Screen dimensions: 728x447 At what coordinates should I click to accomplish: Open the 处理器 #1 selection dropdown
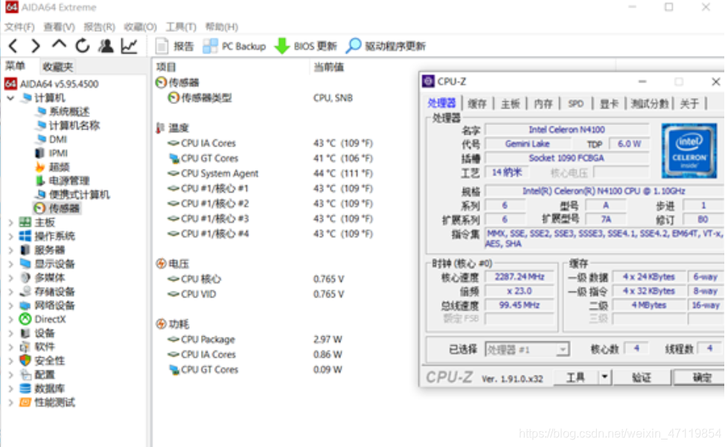coord(528,349)
